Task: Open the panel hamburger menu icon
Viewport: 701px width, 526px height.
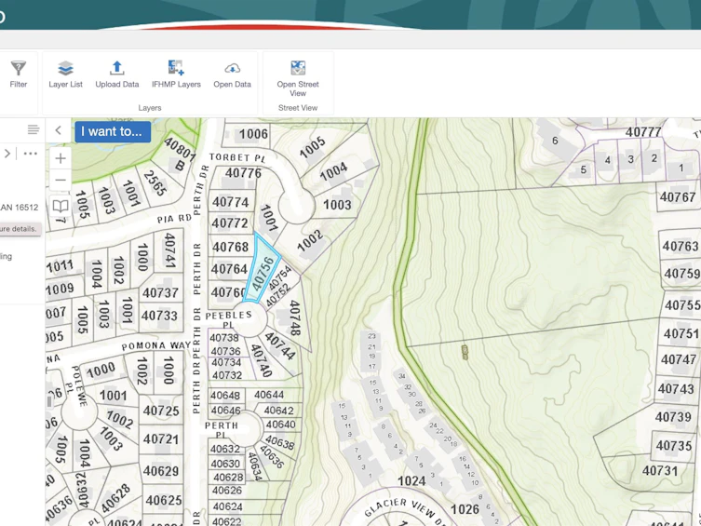Action: [x=34, y=129]
